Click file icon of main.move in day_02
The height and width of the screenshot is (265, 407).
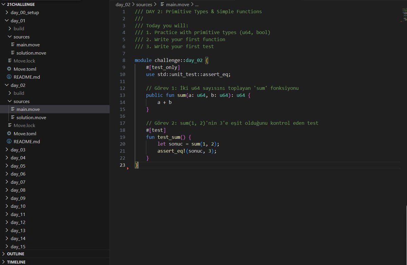point(13,109)
